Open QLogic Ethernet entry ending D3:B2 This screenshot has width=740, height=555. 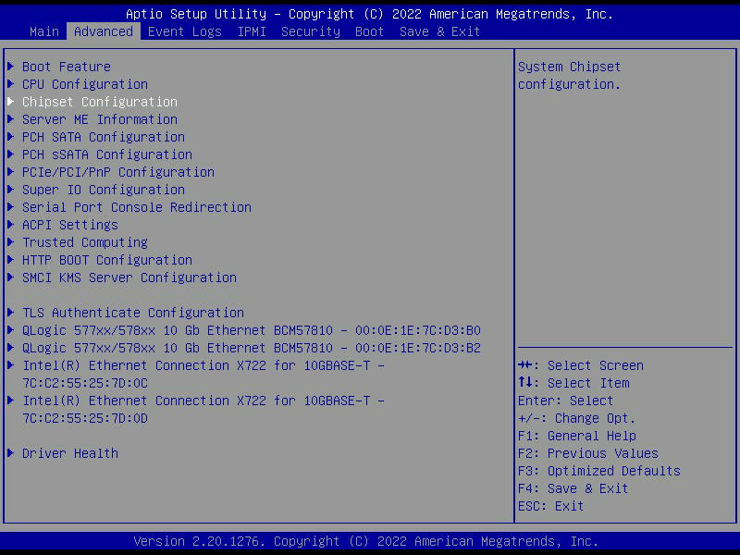click(252, 348)
